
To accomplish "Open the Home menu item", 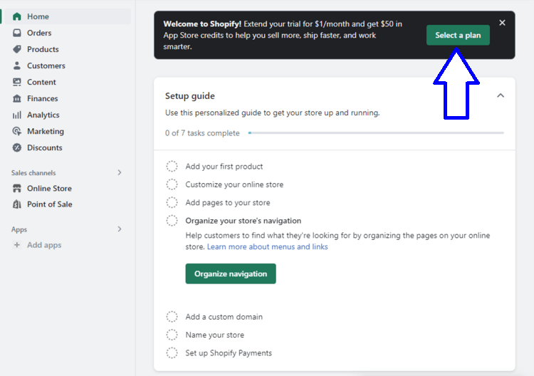I will pos(68,16).
